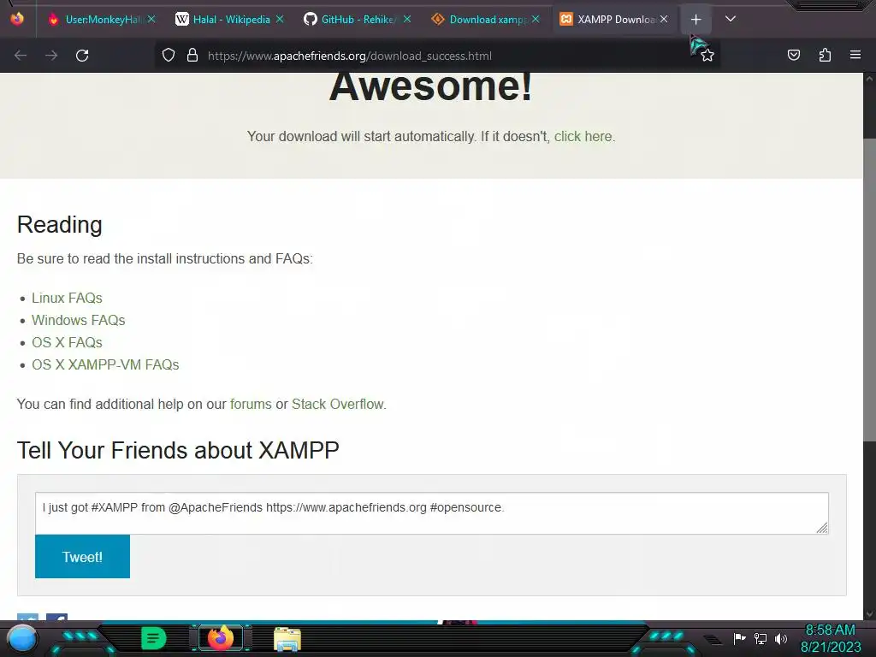Reload the current page
This screenshot has width=876, height=657.
[x=82, y=56]
